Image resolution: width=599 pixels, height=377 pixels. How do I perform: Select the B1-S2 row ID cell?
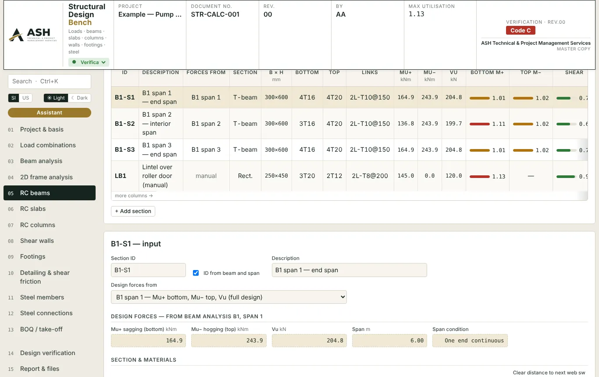[125, 124]
